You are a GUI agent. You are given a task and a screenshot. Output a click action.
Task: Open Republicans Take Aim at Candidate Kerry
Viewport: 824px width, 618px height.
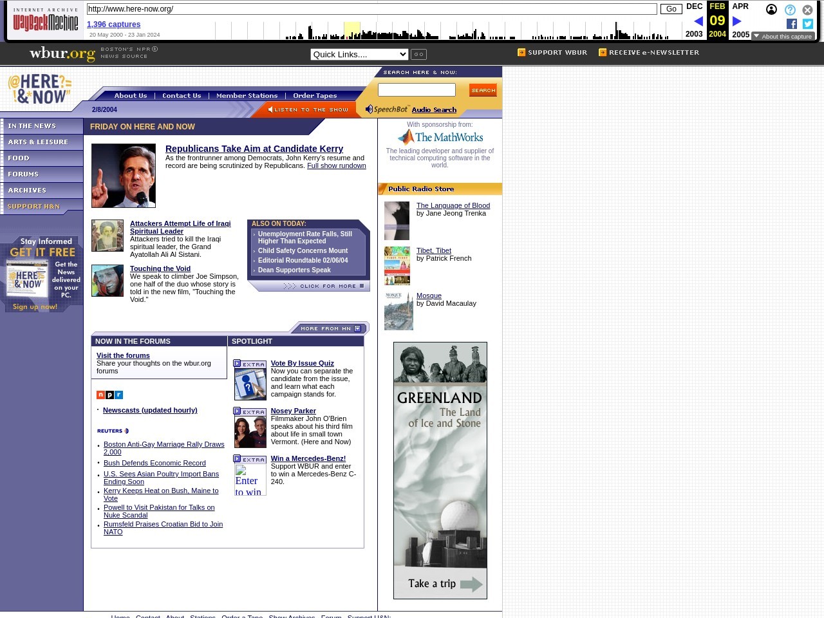254,149
